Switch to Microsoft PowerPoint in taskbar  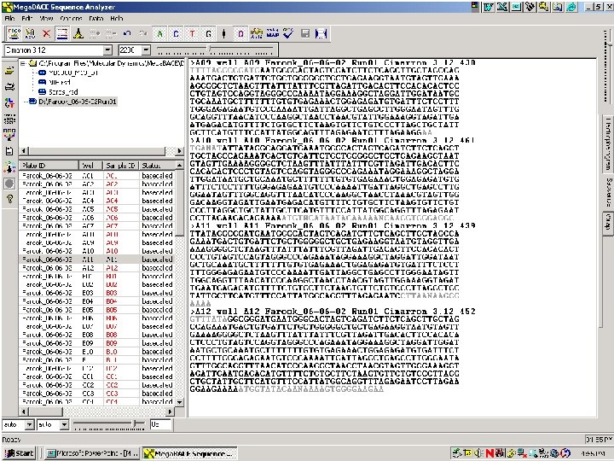92,453
